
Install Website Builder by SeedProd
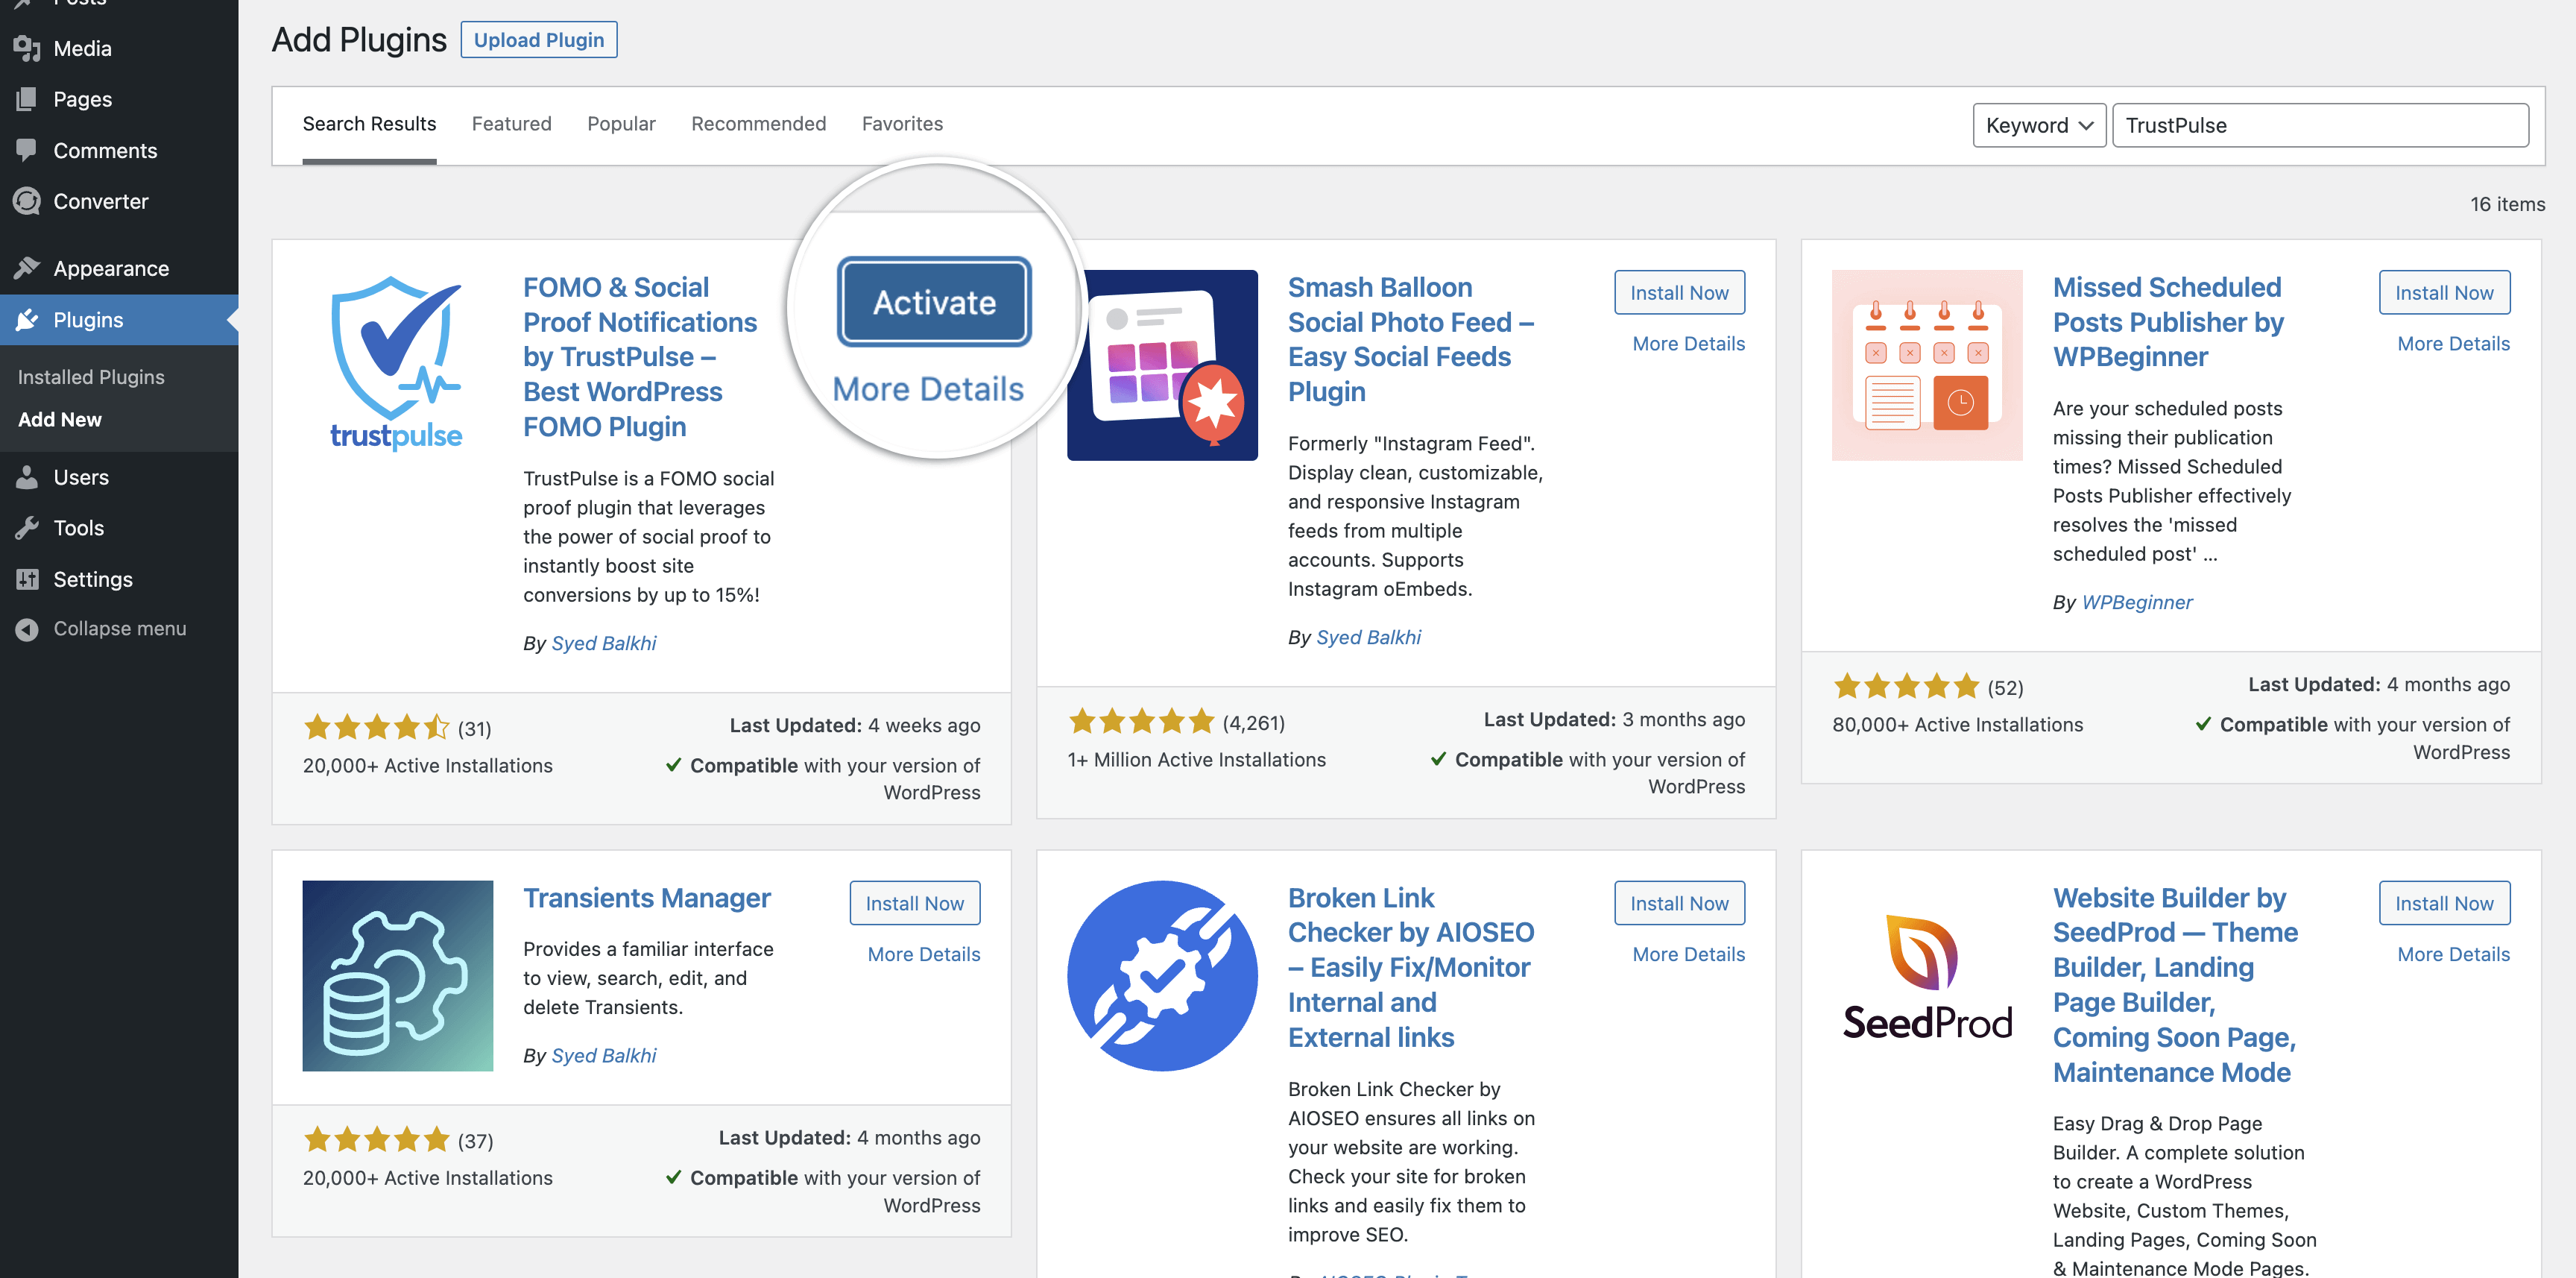coord(2444,903)
